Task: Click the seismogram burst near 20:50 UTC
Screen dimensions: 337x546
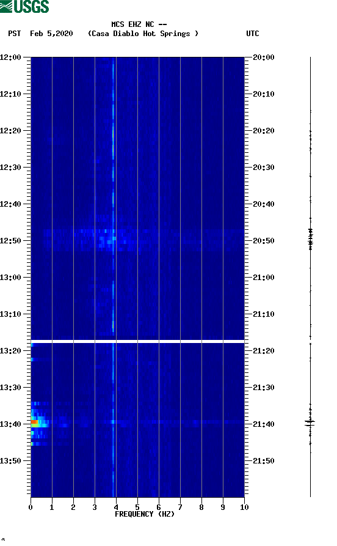Action: [x=311, y=239]
